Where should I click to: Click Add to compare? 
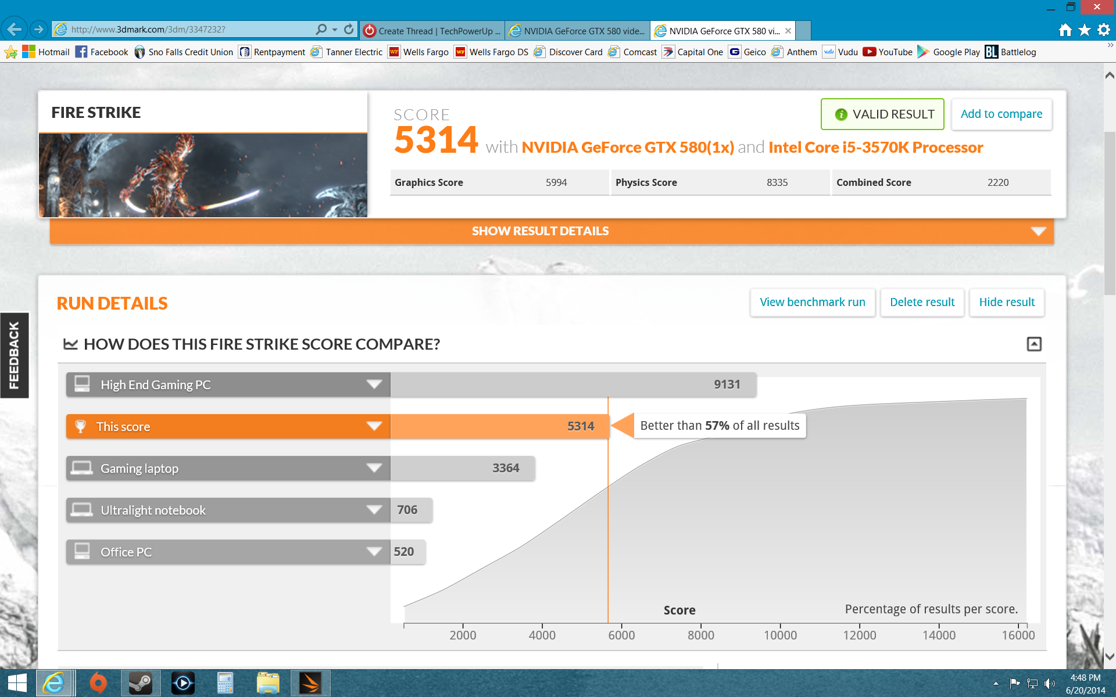pos(1001,114)
